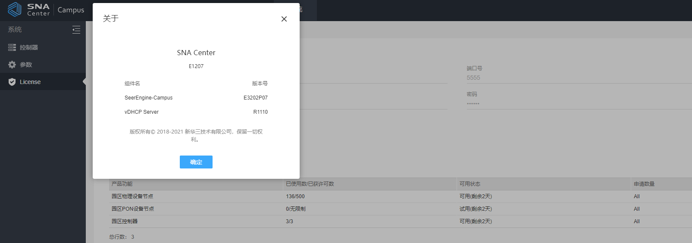Click the SNA Center title in dialog
692x243 pixels.
[x=196, y=53]
